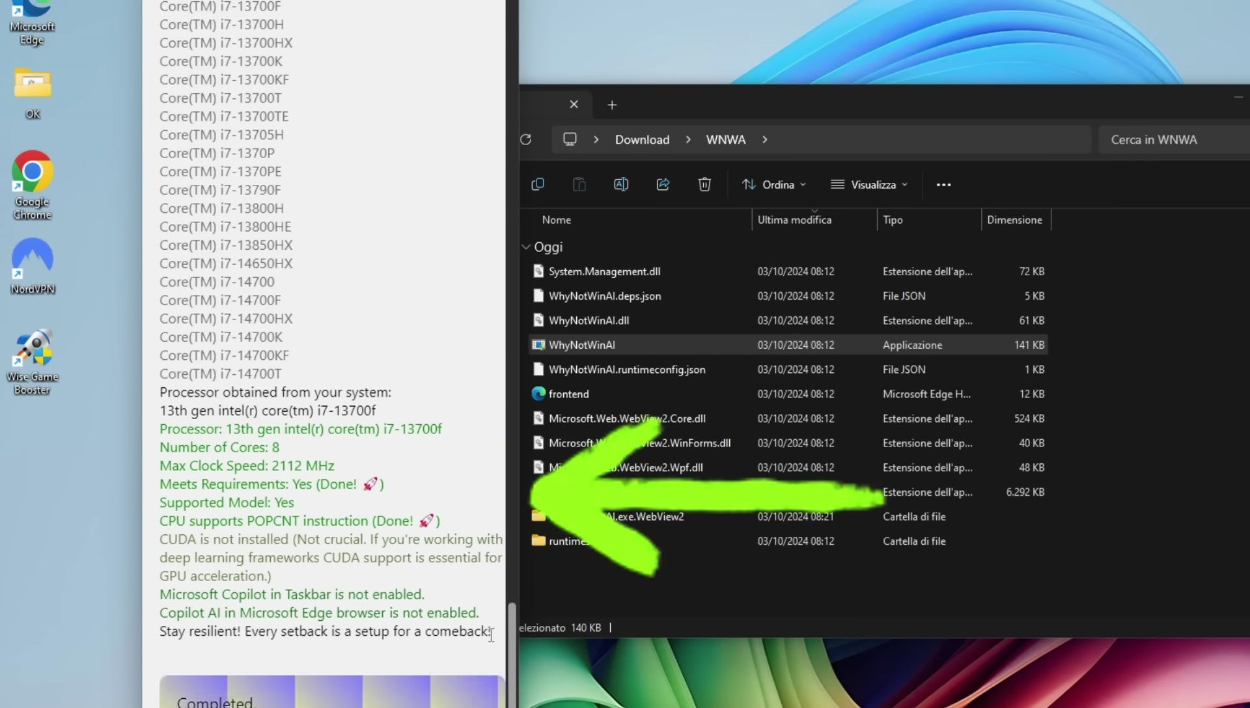The width and height of the screenshot is (1250, 708).
Task: Sort by Ultima modifica column header
Action: click(794, 220)
